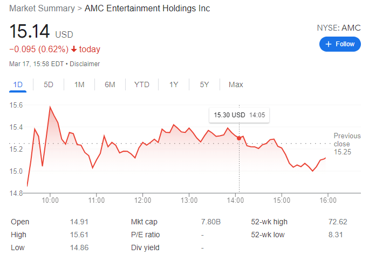
Task: Show the Max range chart
Action: tap(236, 84)
